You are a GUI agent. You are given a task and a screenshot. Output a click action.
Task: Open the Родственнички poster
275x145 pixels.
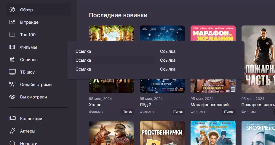[162, 133]
